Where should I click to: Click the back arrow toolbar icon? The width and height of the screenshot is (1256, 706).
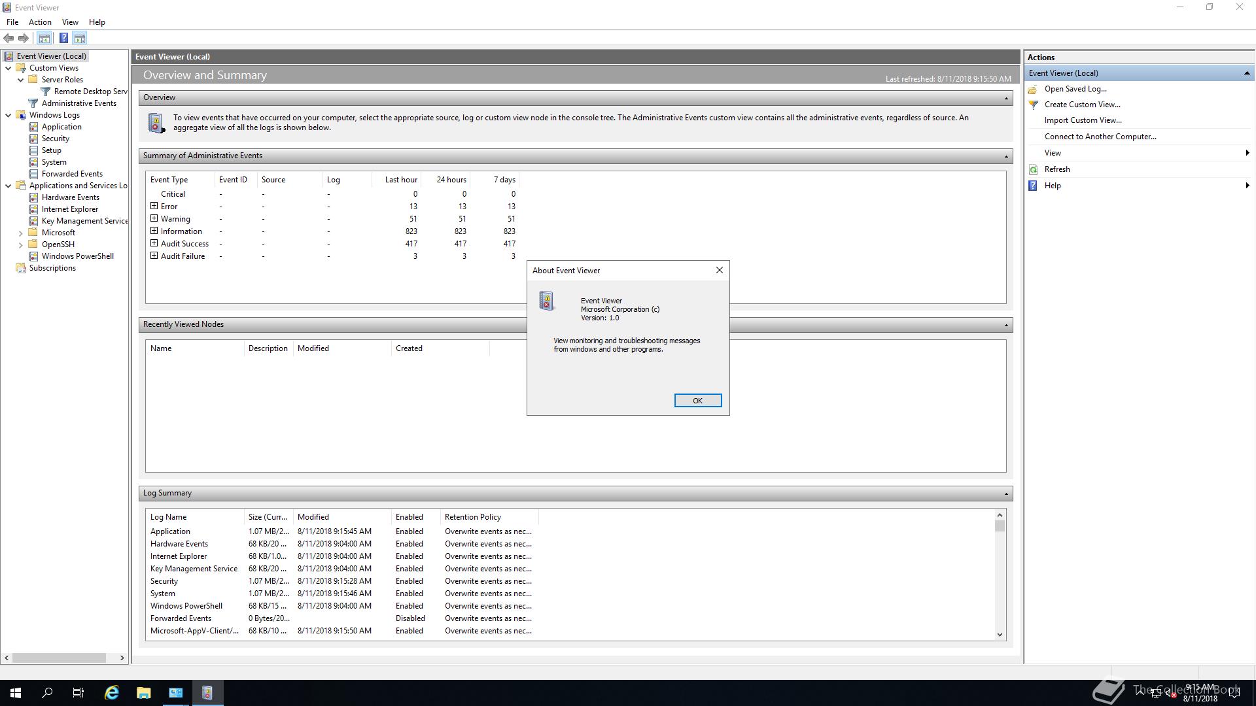tap(9, 38)
